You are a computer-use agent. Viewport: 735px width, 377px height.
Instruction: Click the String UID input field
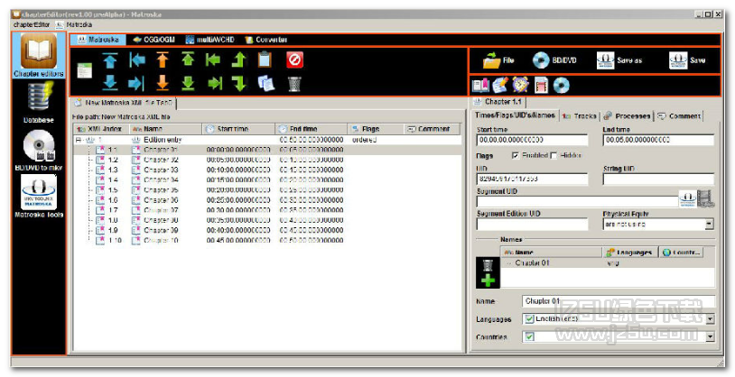click(658, 179)
